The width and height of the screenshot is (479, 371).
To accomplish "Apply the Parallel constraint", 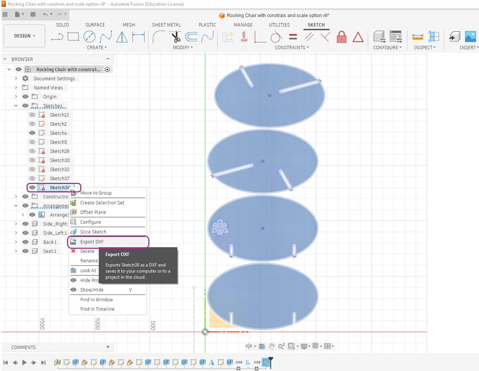I will pos(309,37).
